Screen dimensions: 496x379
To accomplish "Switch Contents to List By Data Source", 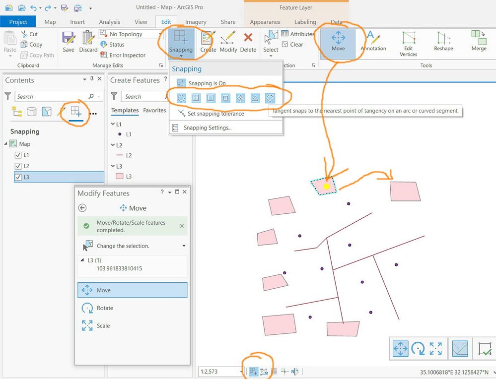I will pyautogui.click(x=32, y=112).
